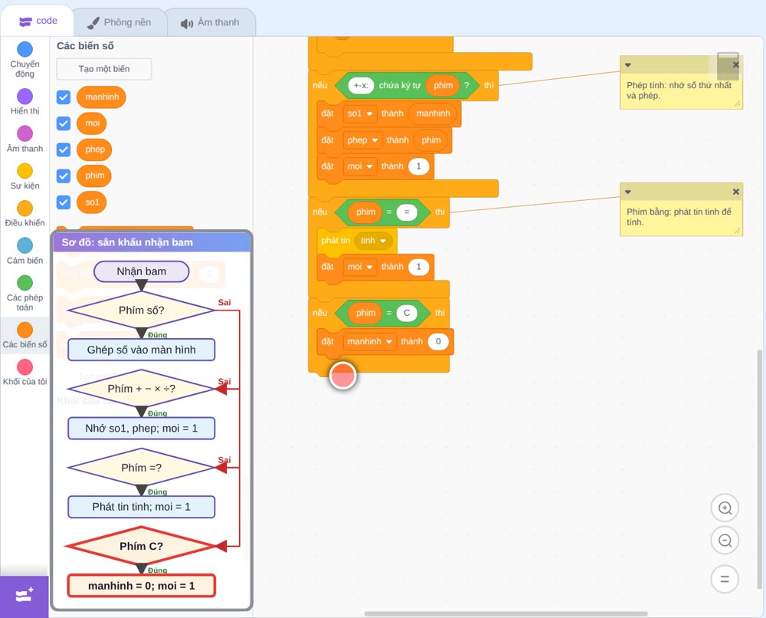
Task: Open the Các biến số category
Action: click(x=25, y=335)
